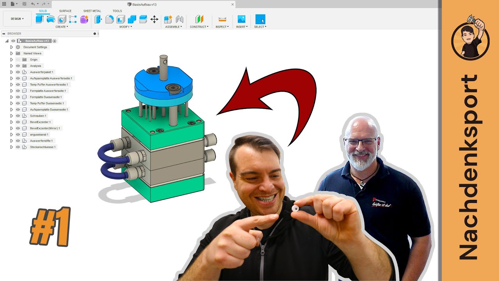Open the DESIGN workspace dropdown
499x281 pixels.
point(17,19)
